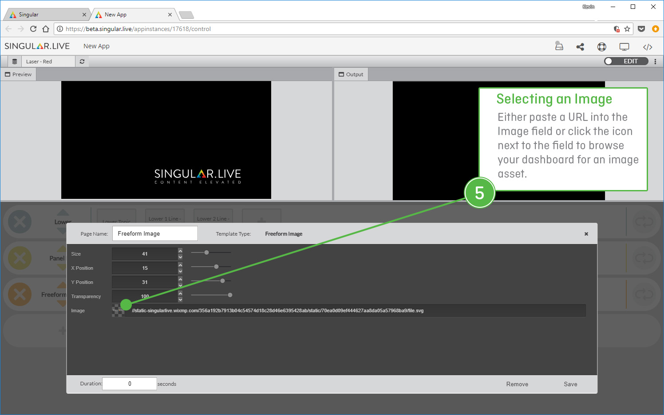The width and height of the screenshot is (664, 415).
Task: Click the New App title
Action: (96, 46)
